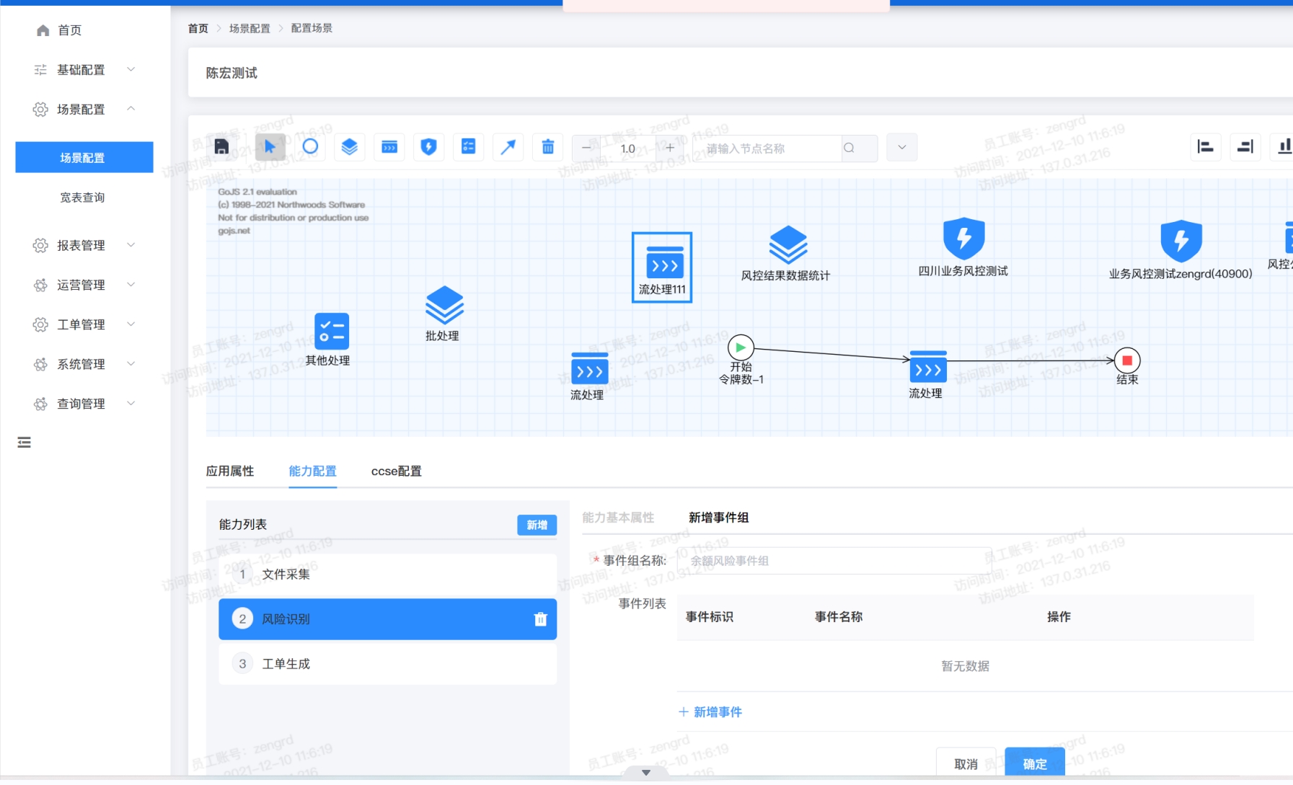The height and width of the screenshot is (785, 1293).
Task: Click 事件标识 column header
Action: [x=710, y=617]
